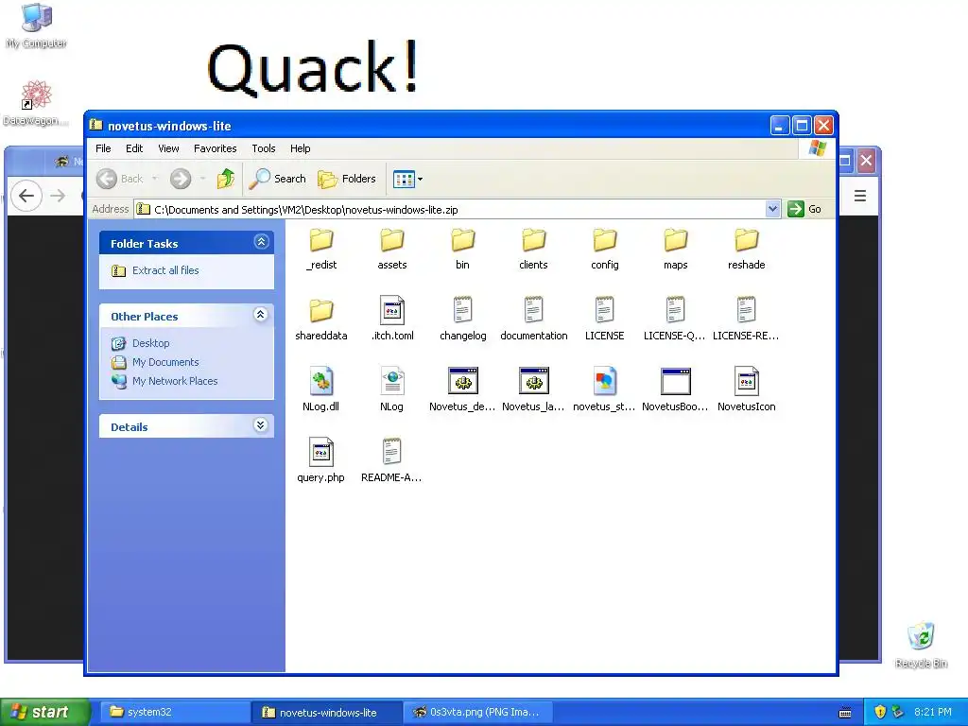The height and width of the screenshot is (726, 968).
Task: Click the Forward navigation button
Action: [181, 179]
